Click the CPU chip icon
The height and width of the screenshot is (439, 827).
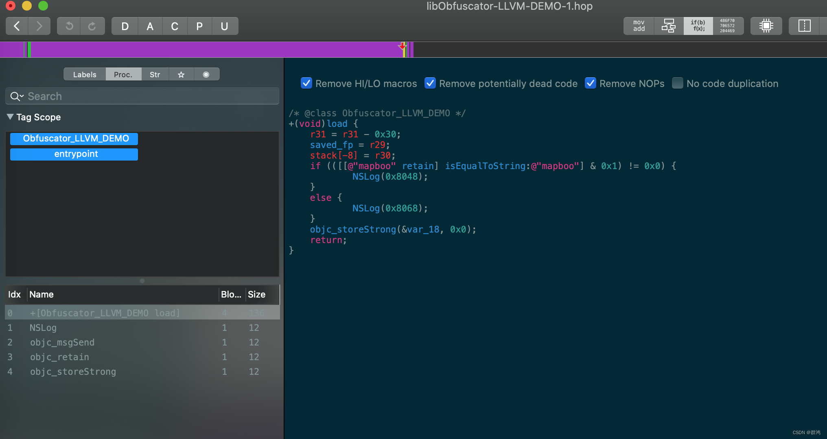point(766,26)
